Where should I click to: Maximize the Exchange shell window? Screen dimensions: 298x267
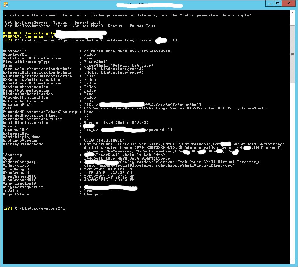[278, 3]
